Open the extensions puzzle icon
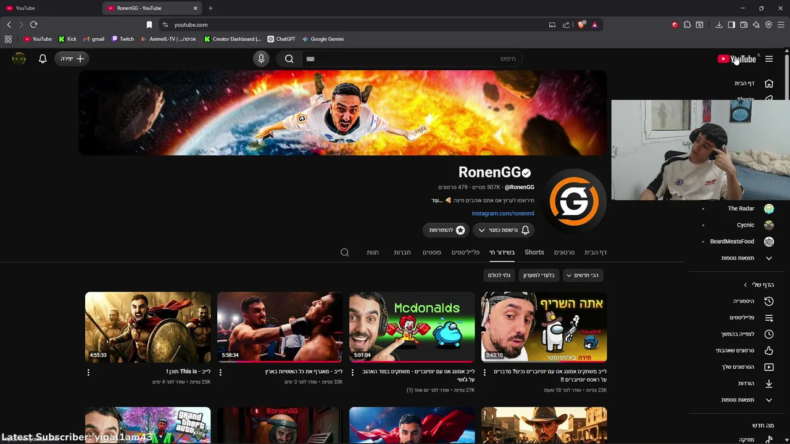The height and width of the screenshot is (444, 790). click(x=687, y=25)
